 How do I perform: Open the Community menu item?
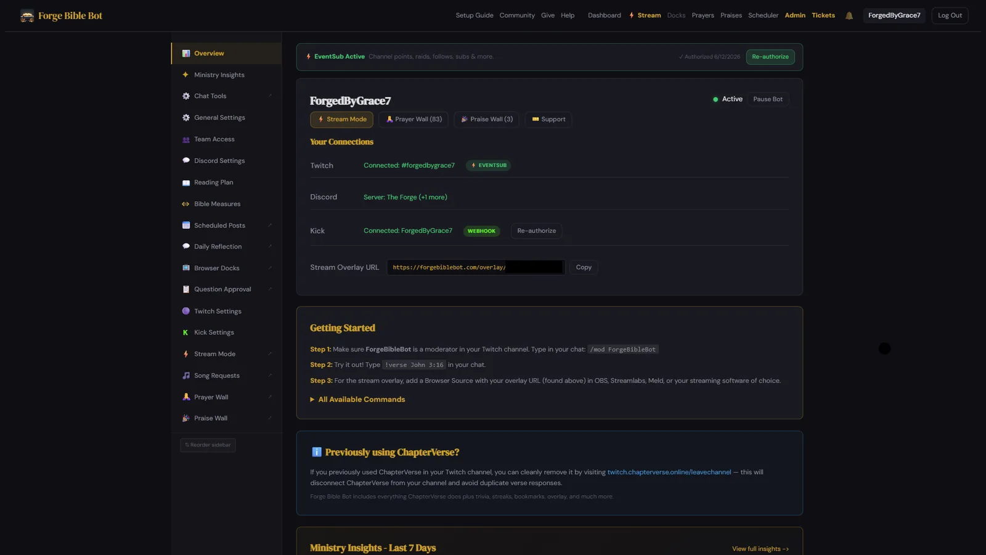[517, 15]
